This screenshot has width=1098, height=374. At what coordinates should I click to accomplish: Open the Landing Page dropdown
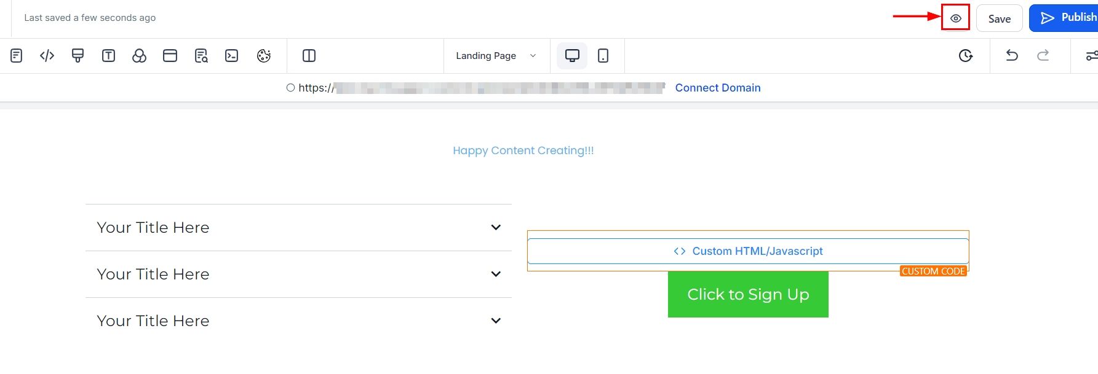pyautogui.click(x=496, y=56)
